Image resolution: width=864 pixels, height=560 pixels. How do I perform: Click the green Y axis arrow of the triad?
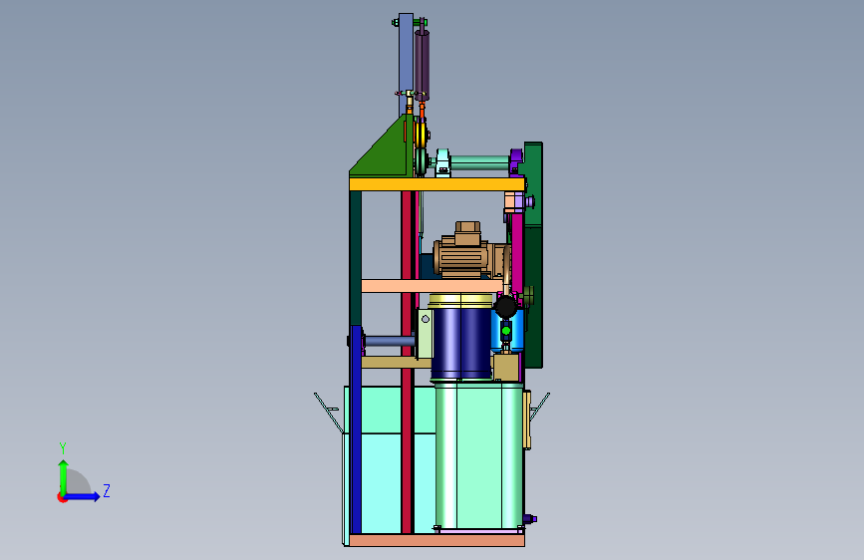[64, 476]
